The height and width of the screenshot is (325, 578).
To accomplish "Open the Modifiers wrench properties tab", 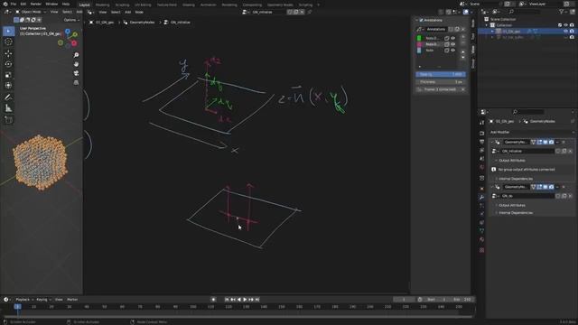I will point(481,197).
